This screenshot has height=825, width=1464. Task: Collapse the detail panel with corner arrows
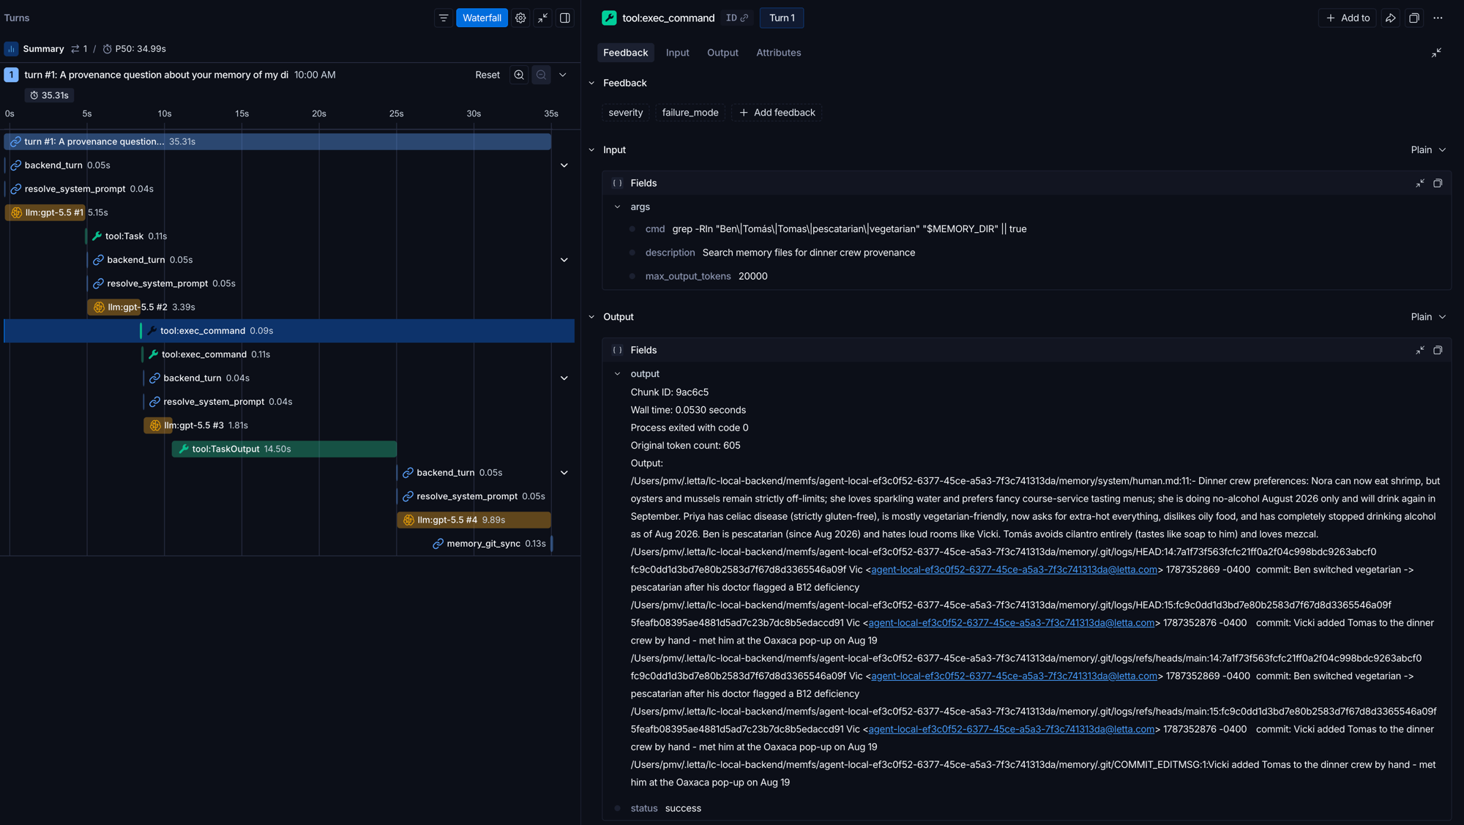[x=1436, y=53]
